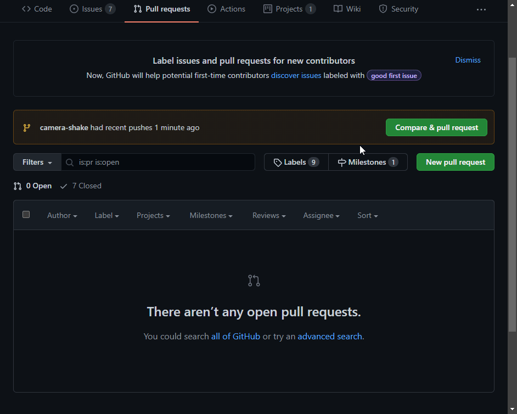The image size is (517, 414).
Task: Dismiss the new contributors banner
Action: [x=468, y=60]
